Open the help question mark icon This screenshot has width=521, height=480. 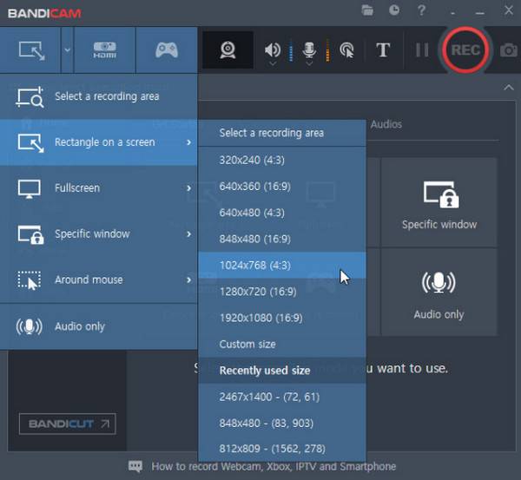pyautogui.click(x=421, y=10)
